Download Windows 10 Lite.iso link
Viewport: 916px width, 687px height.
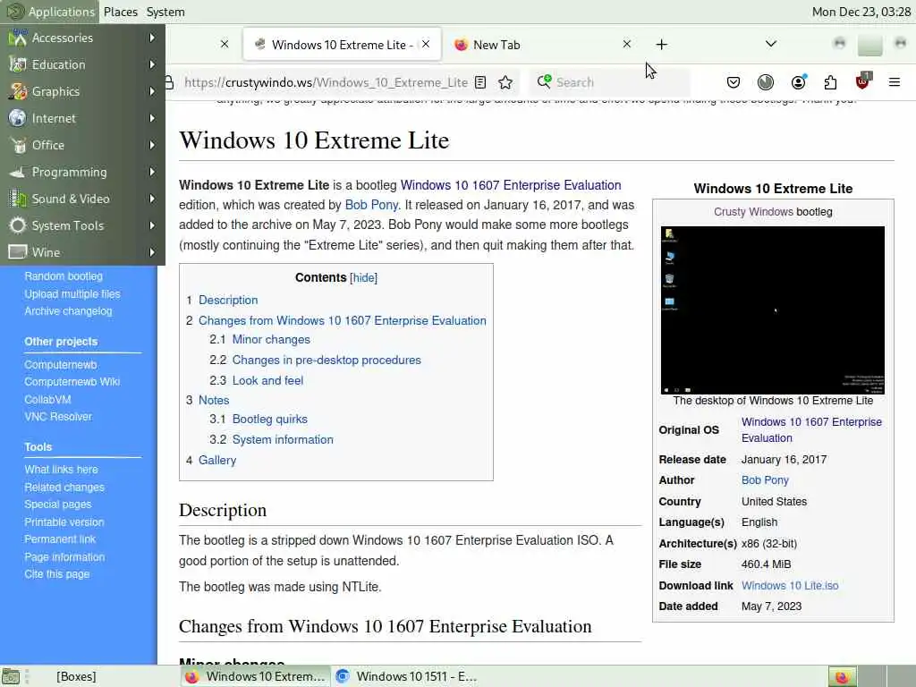pyautogui.click(x=790, y=585)
